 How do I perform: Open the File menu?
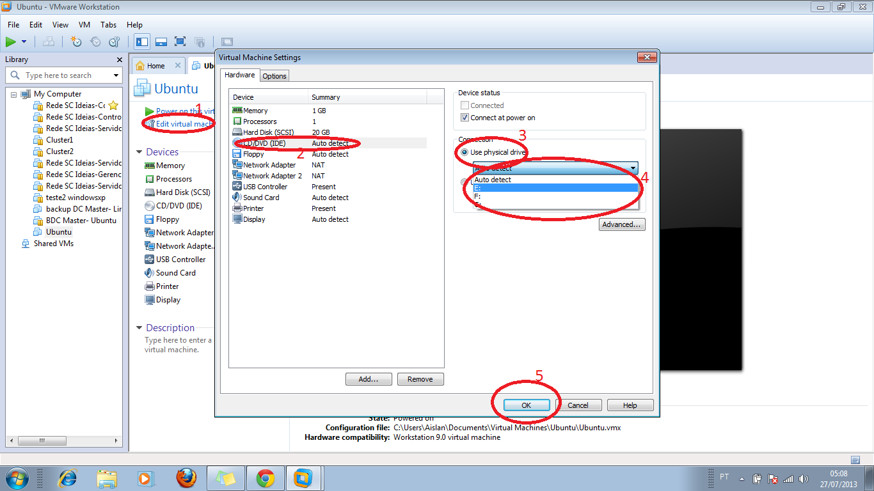[13, 25]
